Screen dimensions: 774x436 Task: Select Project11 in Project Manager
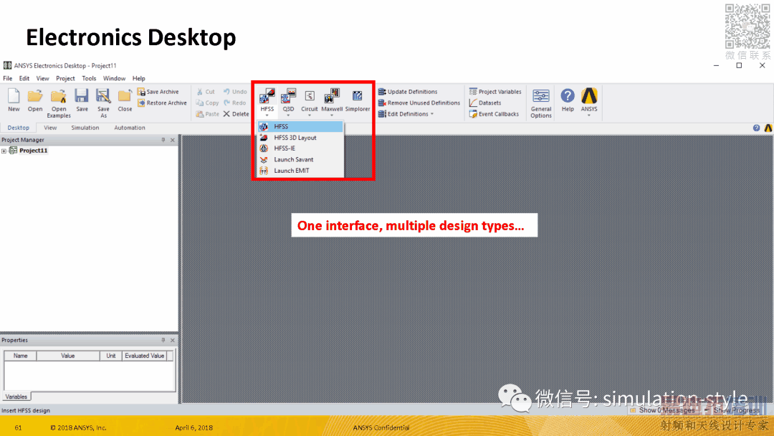pyautogui.click(x=34, y=151)
